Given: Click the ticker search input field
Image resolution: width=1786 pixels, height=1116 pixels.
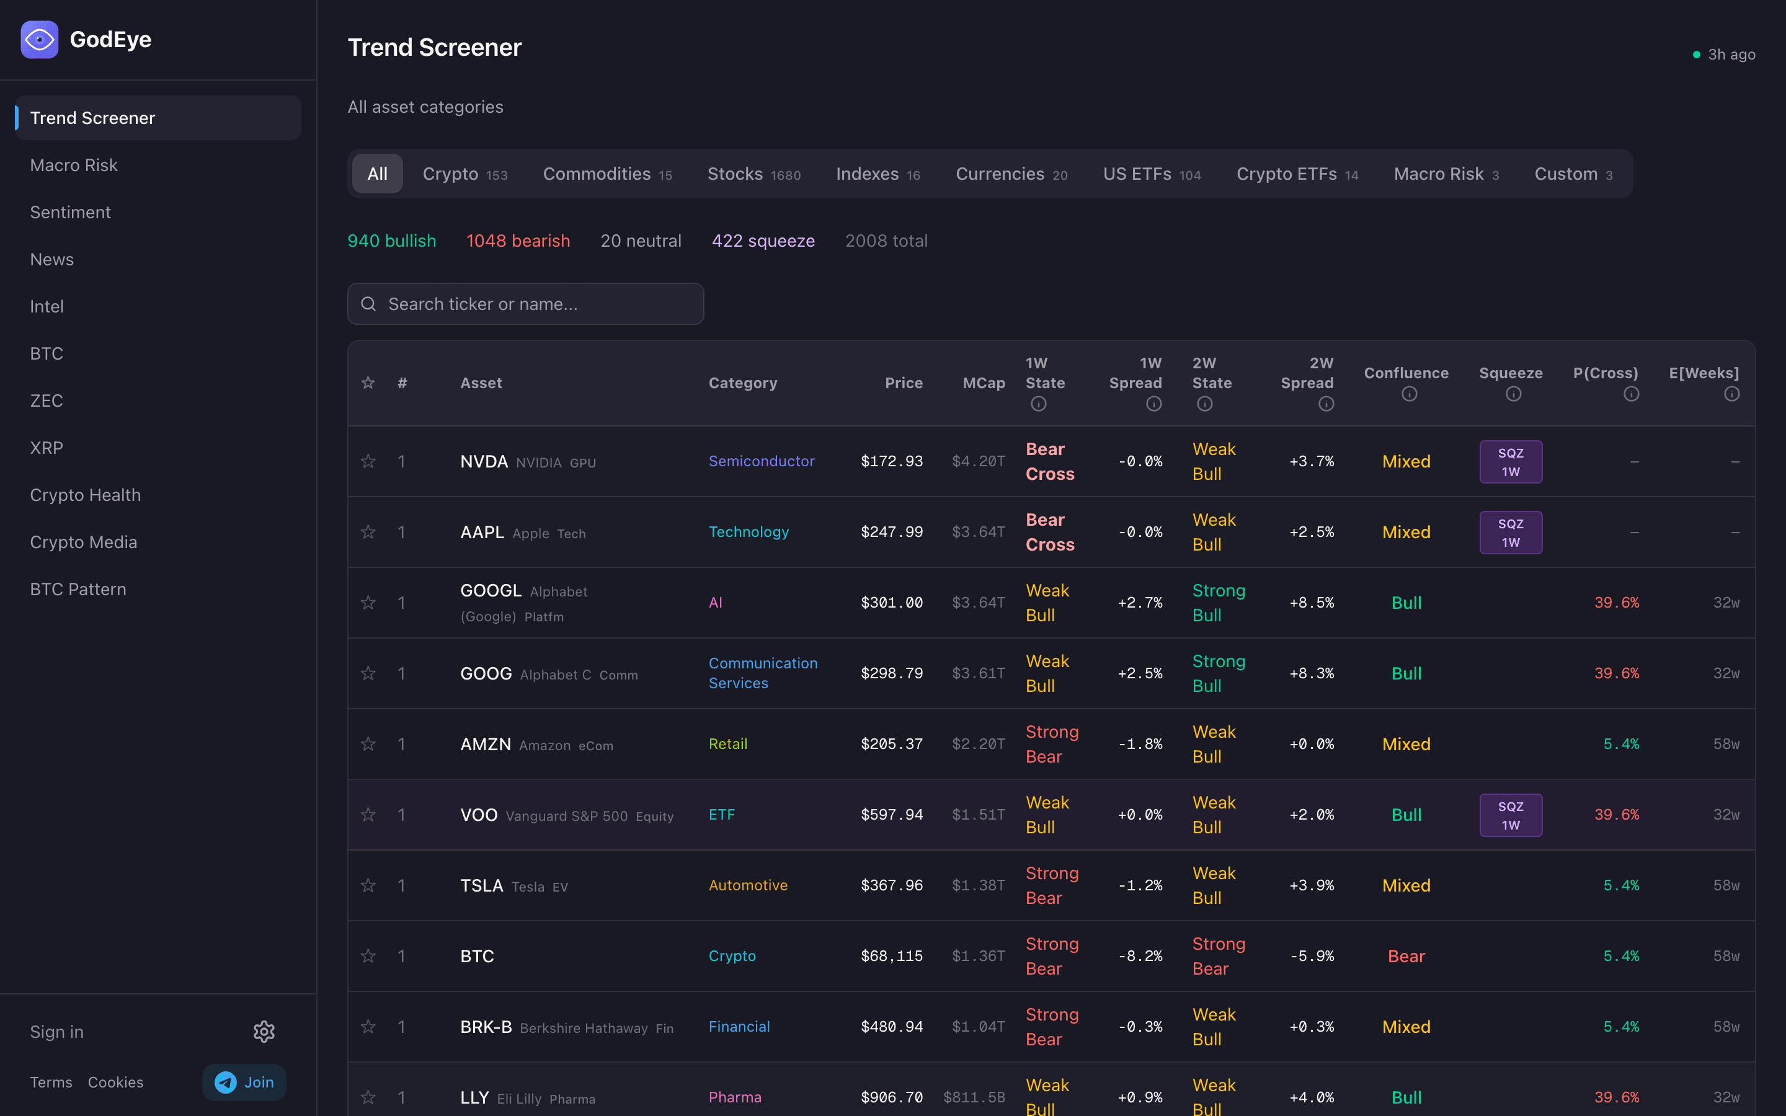Looking at the screenshot, I should point(525,303).
